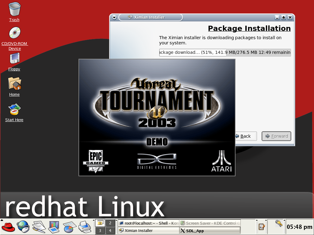
Task: Open the Red Hat main menu
Action: coord(8,227)
